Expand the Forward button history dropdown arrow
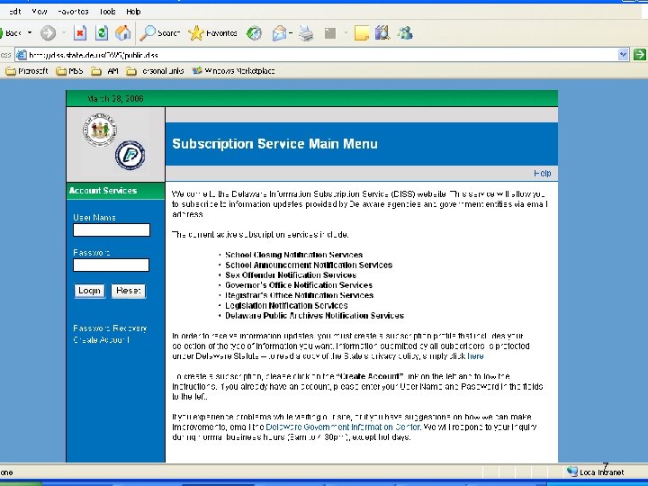Screen dimensions: 648x486 pos(64,32)
